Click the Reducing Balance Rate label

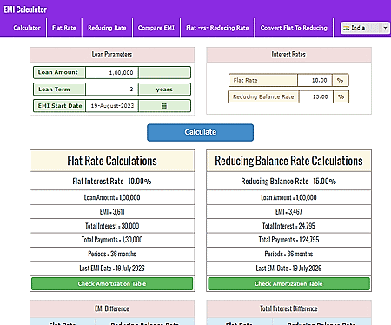[263, 96]
